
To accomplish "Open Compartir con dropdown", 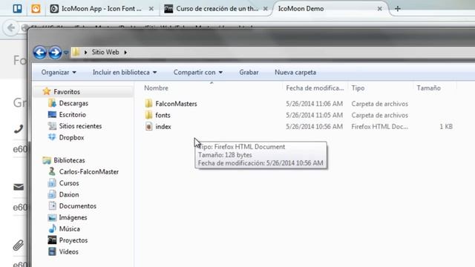I will [x=198, y=73].
